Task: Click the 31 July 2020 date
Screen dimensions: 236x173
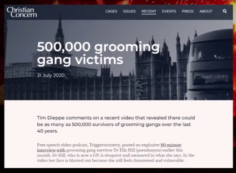Action: pos(51,75)
